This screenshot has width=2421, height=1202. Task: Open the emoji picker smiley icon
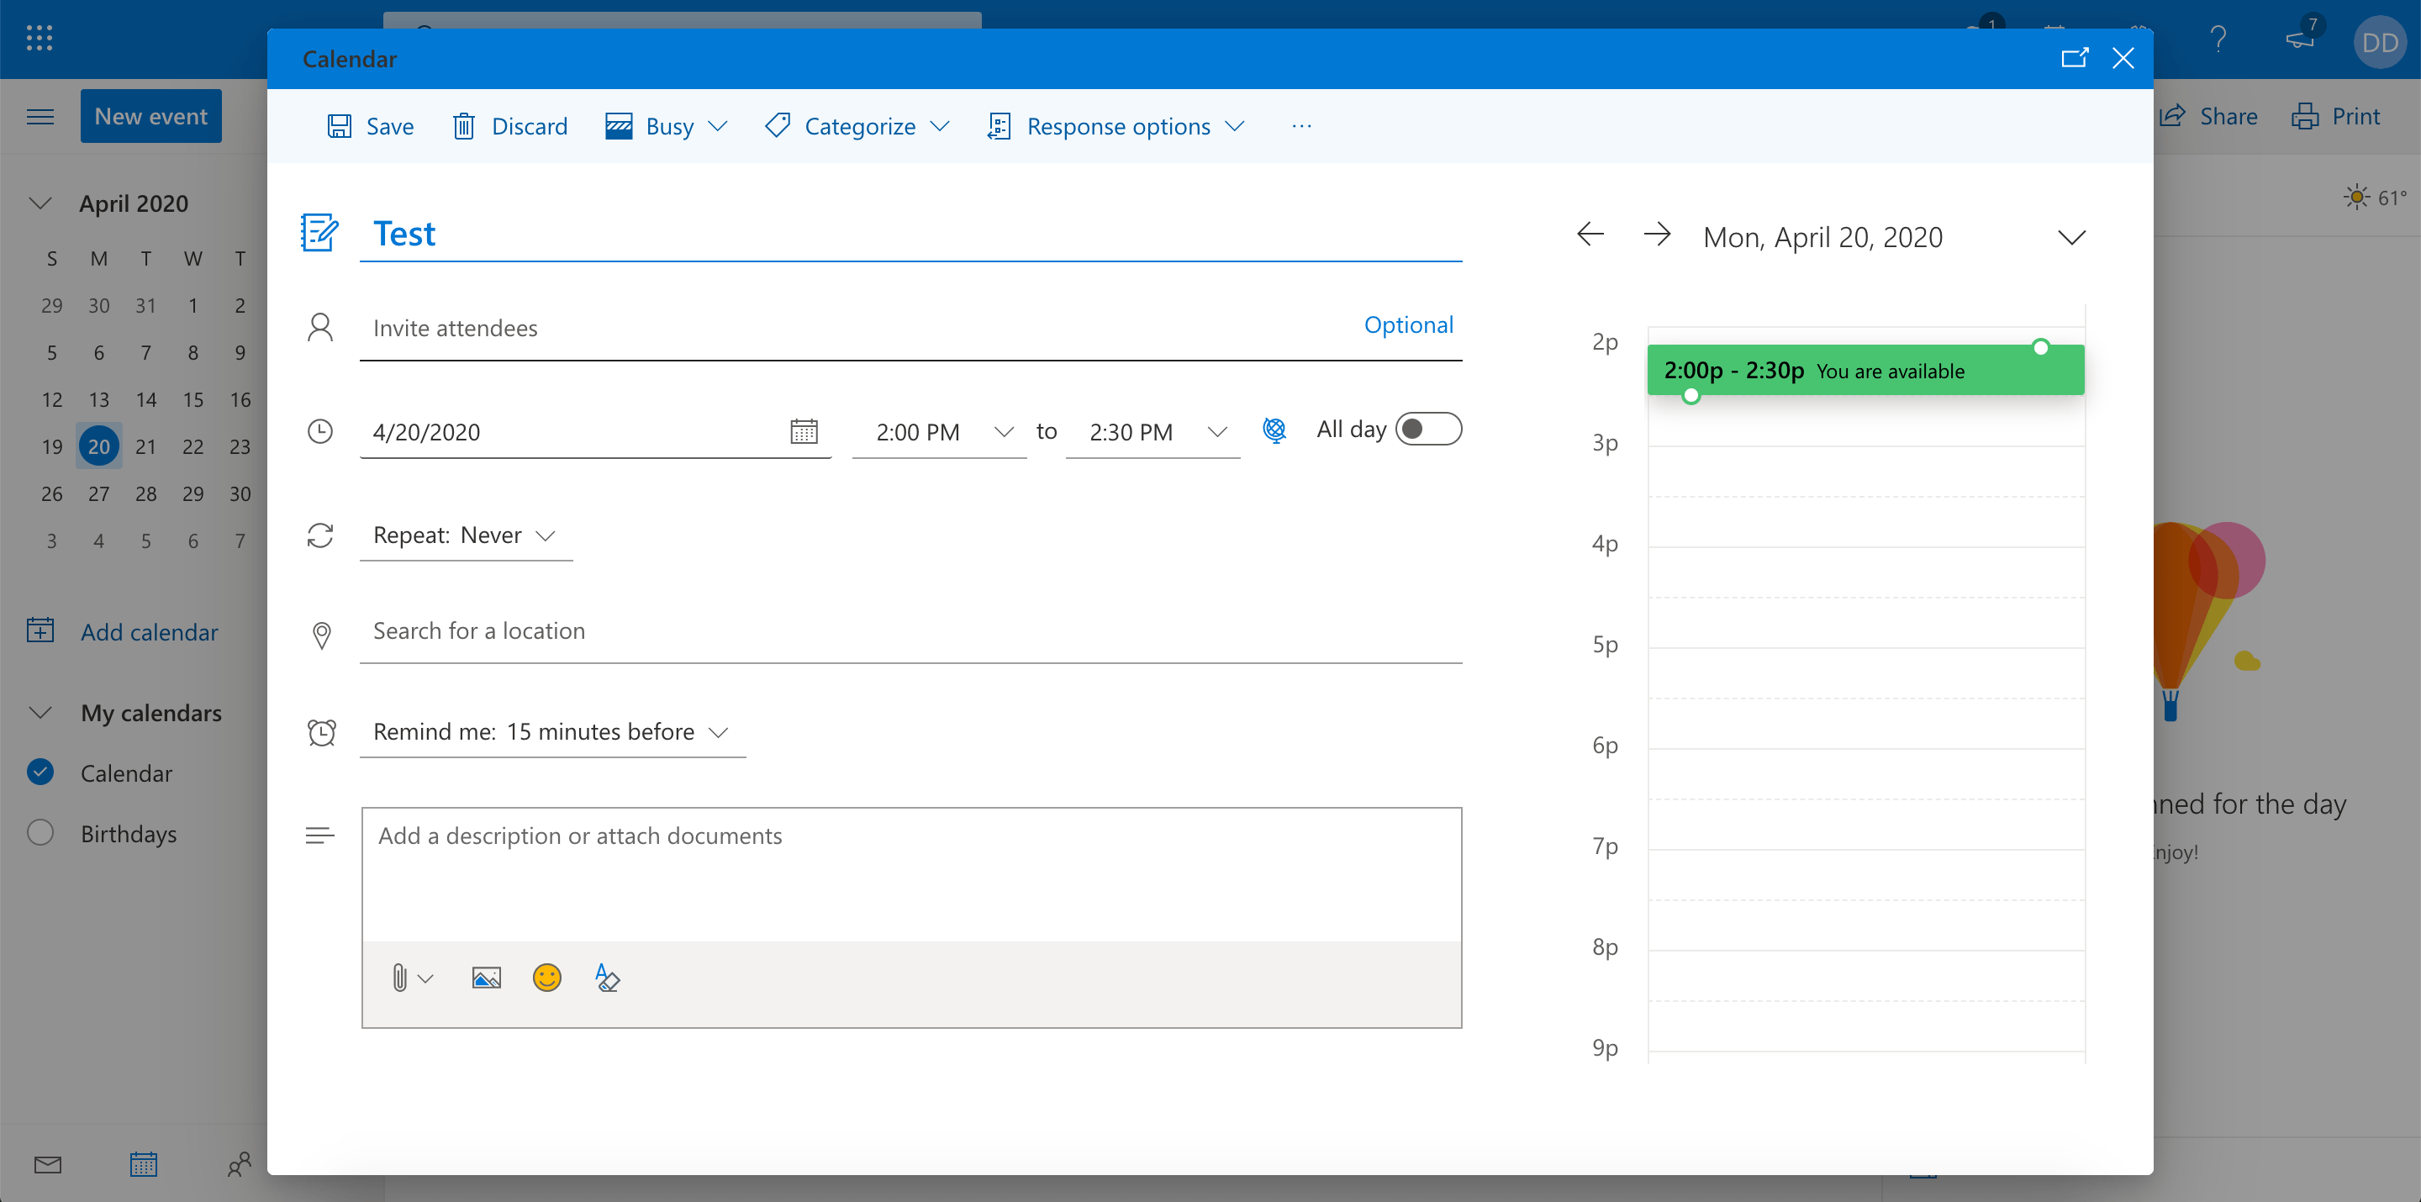pyautogui.click(x=547, y=978)
